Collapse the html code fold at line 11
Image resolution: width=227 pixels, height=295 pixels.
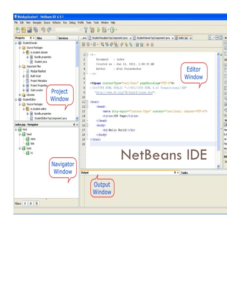coord(87,102)
